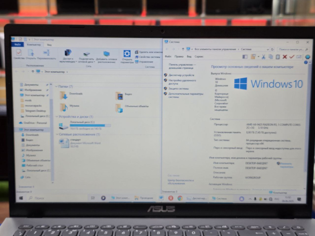315x236 pixels.
Task: Click System properties in the Explorer ribbon
Action: [x=148, y=57]
